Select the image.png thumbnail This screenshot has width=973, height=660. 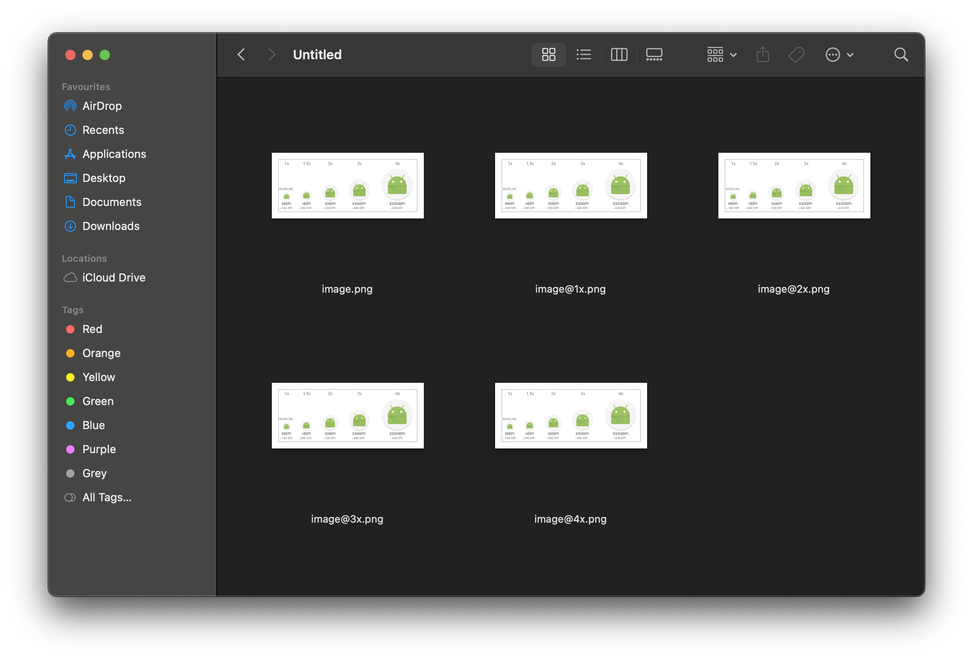[347, 185]
